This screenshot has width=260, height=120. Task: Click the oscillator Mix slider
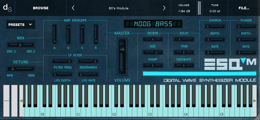(21, 45)
